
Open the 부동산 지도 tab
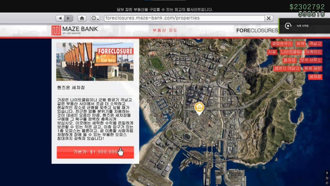165,30
